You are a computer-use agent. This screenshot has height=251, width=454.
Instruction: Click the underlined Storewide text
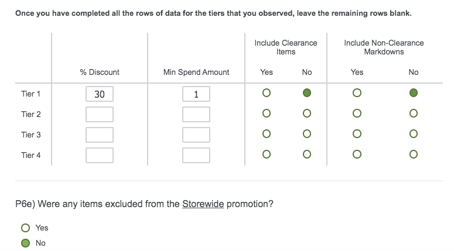tap(203, 204)
